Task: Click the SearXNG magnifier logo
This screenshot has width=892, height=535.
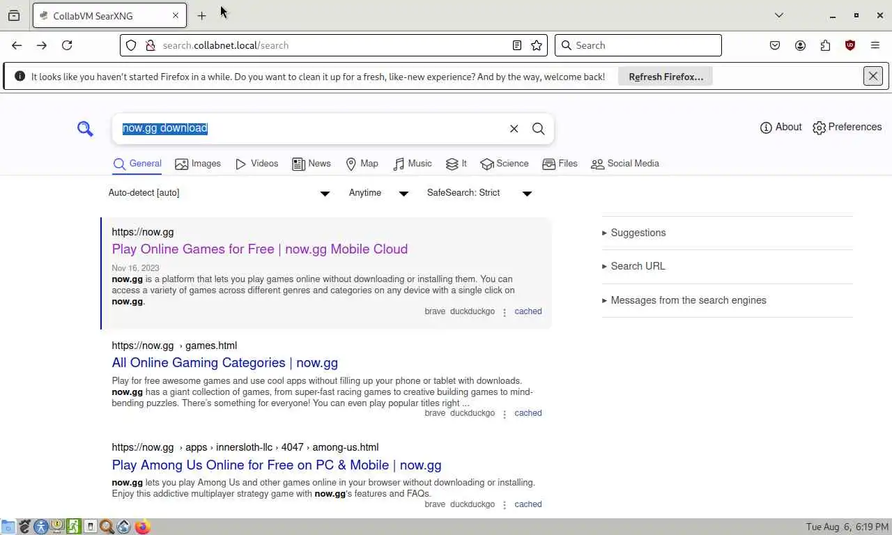Action: (85, 129)
